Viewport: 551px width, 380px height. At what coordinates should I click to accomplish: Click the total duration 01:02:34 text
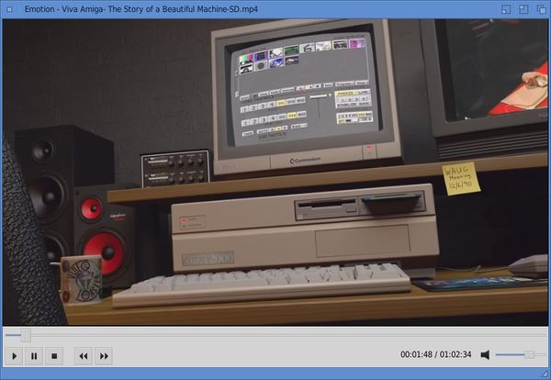tap(455, 355)
